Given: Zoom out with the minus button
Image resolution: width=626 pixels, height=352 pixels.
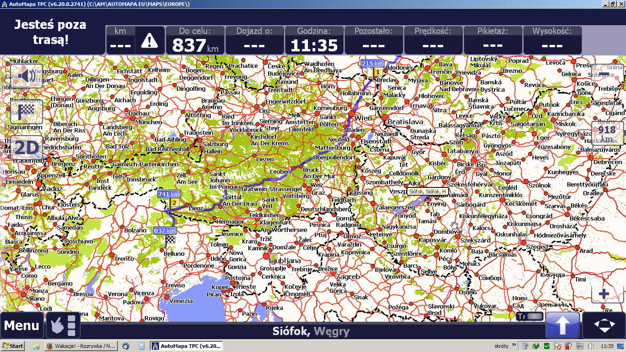Looking at the screenshot, I should [605, 74].
